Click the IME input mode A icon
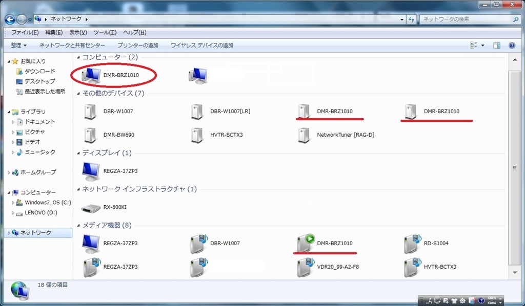 tap(429, 301)
